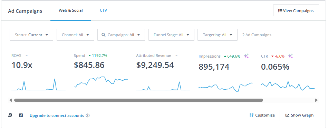Open the Customize metrics button
This screenshot has width=328, height=130.
(x=262, y=115)
